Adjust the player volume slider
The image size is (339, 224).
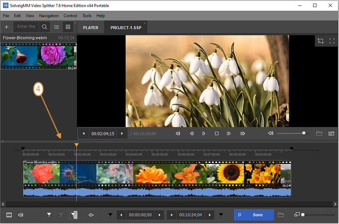pos(293,133)
